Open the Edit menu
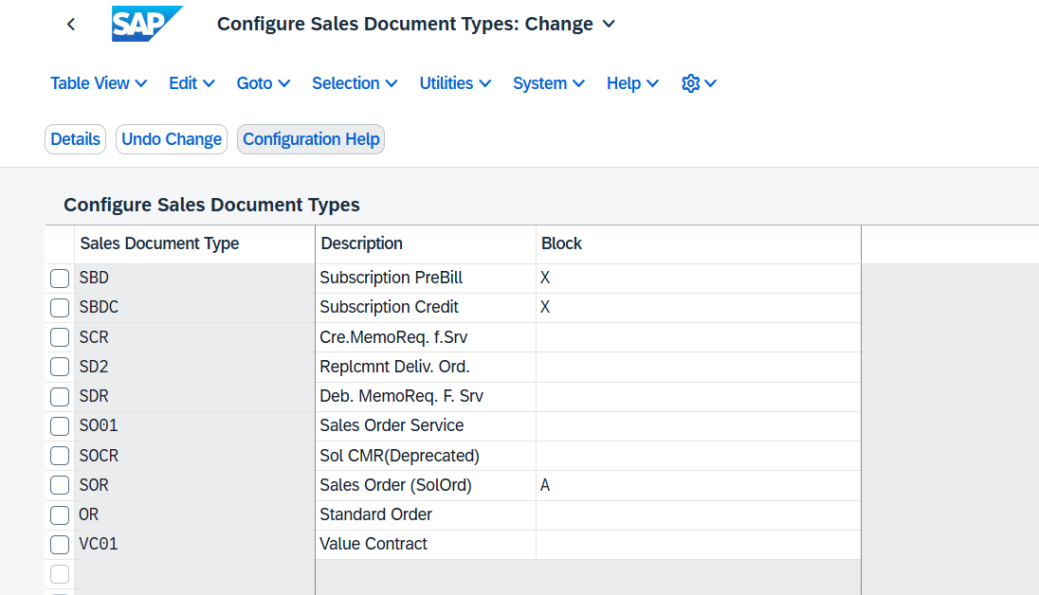 [191, 83]
